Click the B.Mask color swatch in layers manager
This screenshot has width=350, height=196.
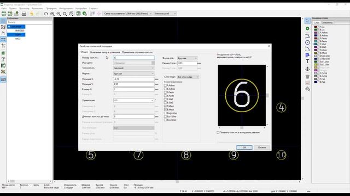point(316,53)
